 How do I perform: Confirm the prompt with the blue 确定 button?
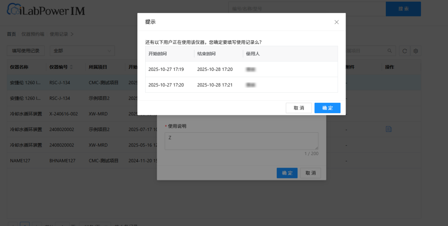coord(327,108)
